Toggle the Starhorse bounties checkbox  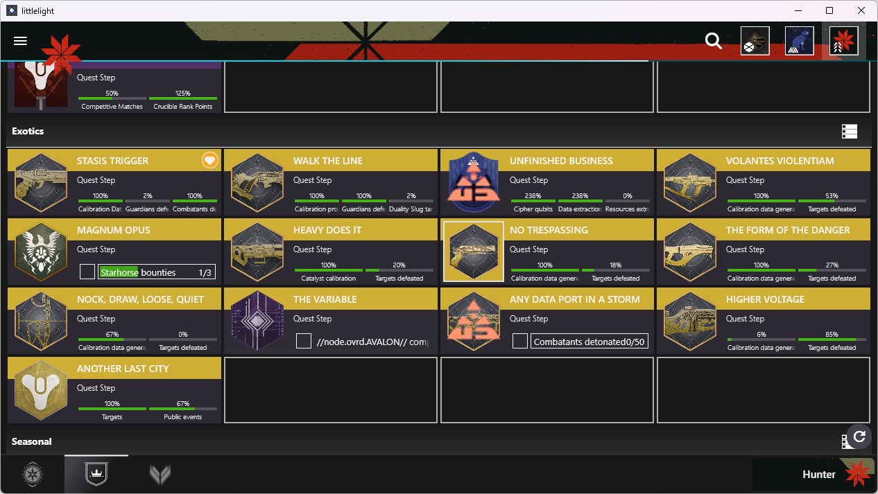(x=87, y=272)
